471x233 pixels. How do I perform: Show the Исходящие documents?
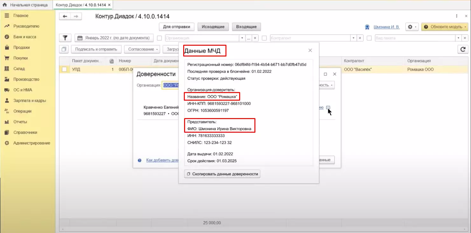[x=213, y=27]
